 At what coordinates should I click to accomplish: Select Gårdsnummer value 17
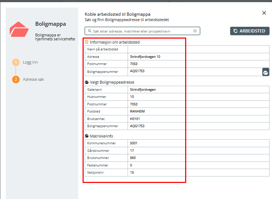(x=132, y=151)
